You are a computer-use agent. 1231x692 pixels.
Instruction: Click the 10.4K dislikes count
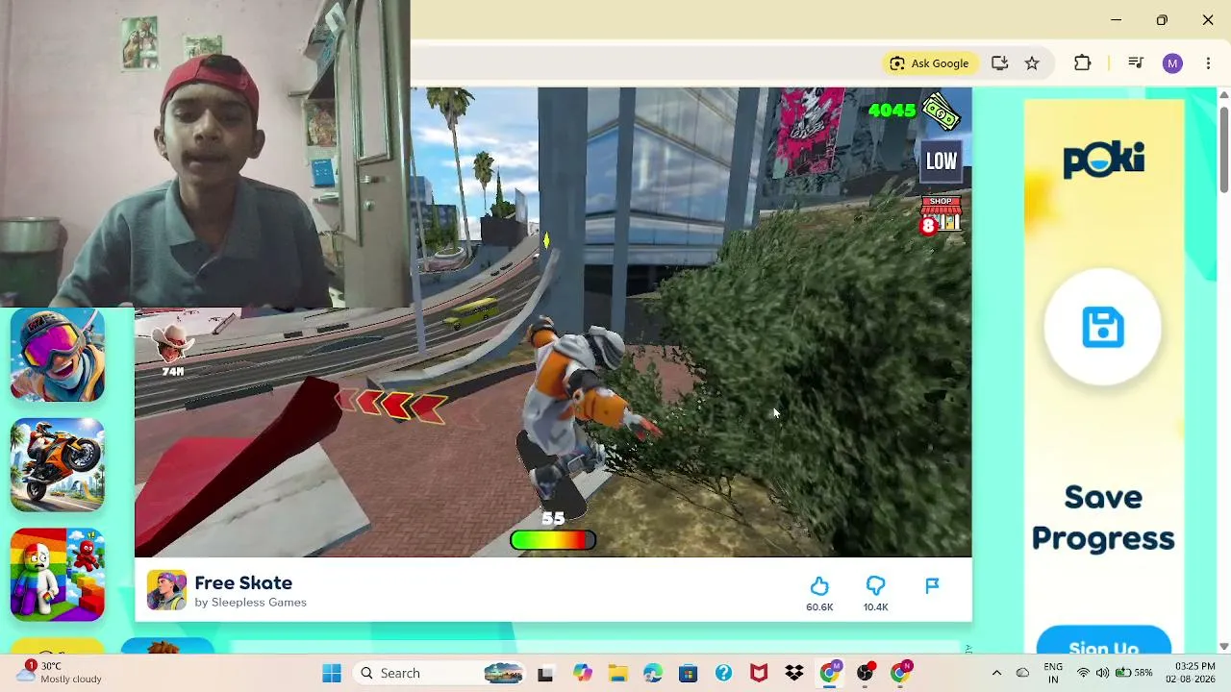[875, 607]
